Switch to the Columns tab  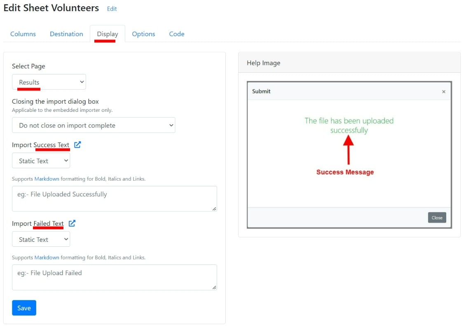pyautogui.click(x=23, y=34)
